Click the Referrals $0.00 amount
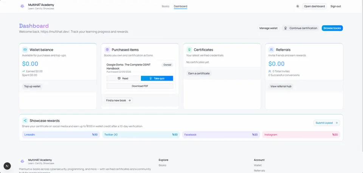The height and width of the screenshot is (173, 363). pos(276,64)
